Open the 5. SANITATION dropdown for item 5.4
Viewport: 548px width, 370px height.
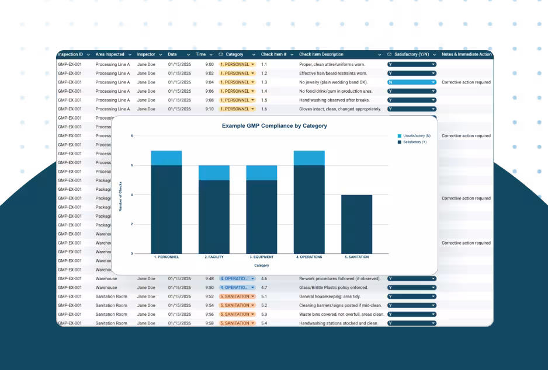coord(237,323)
